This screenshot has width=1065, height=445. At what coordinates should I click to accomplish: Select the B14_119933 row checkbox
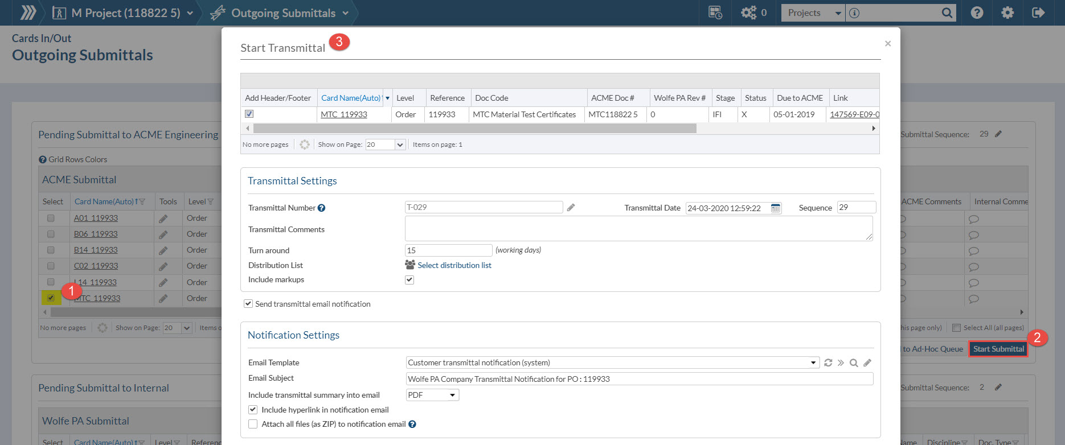coord(51,250)
